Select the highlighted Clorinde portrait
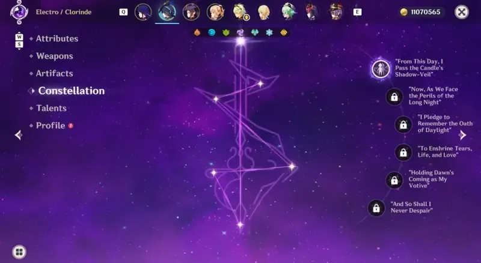Image resolution: width=481 pixels, height=263 pixels. click(167, 11)
